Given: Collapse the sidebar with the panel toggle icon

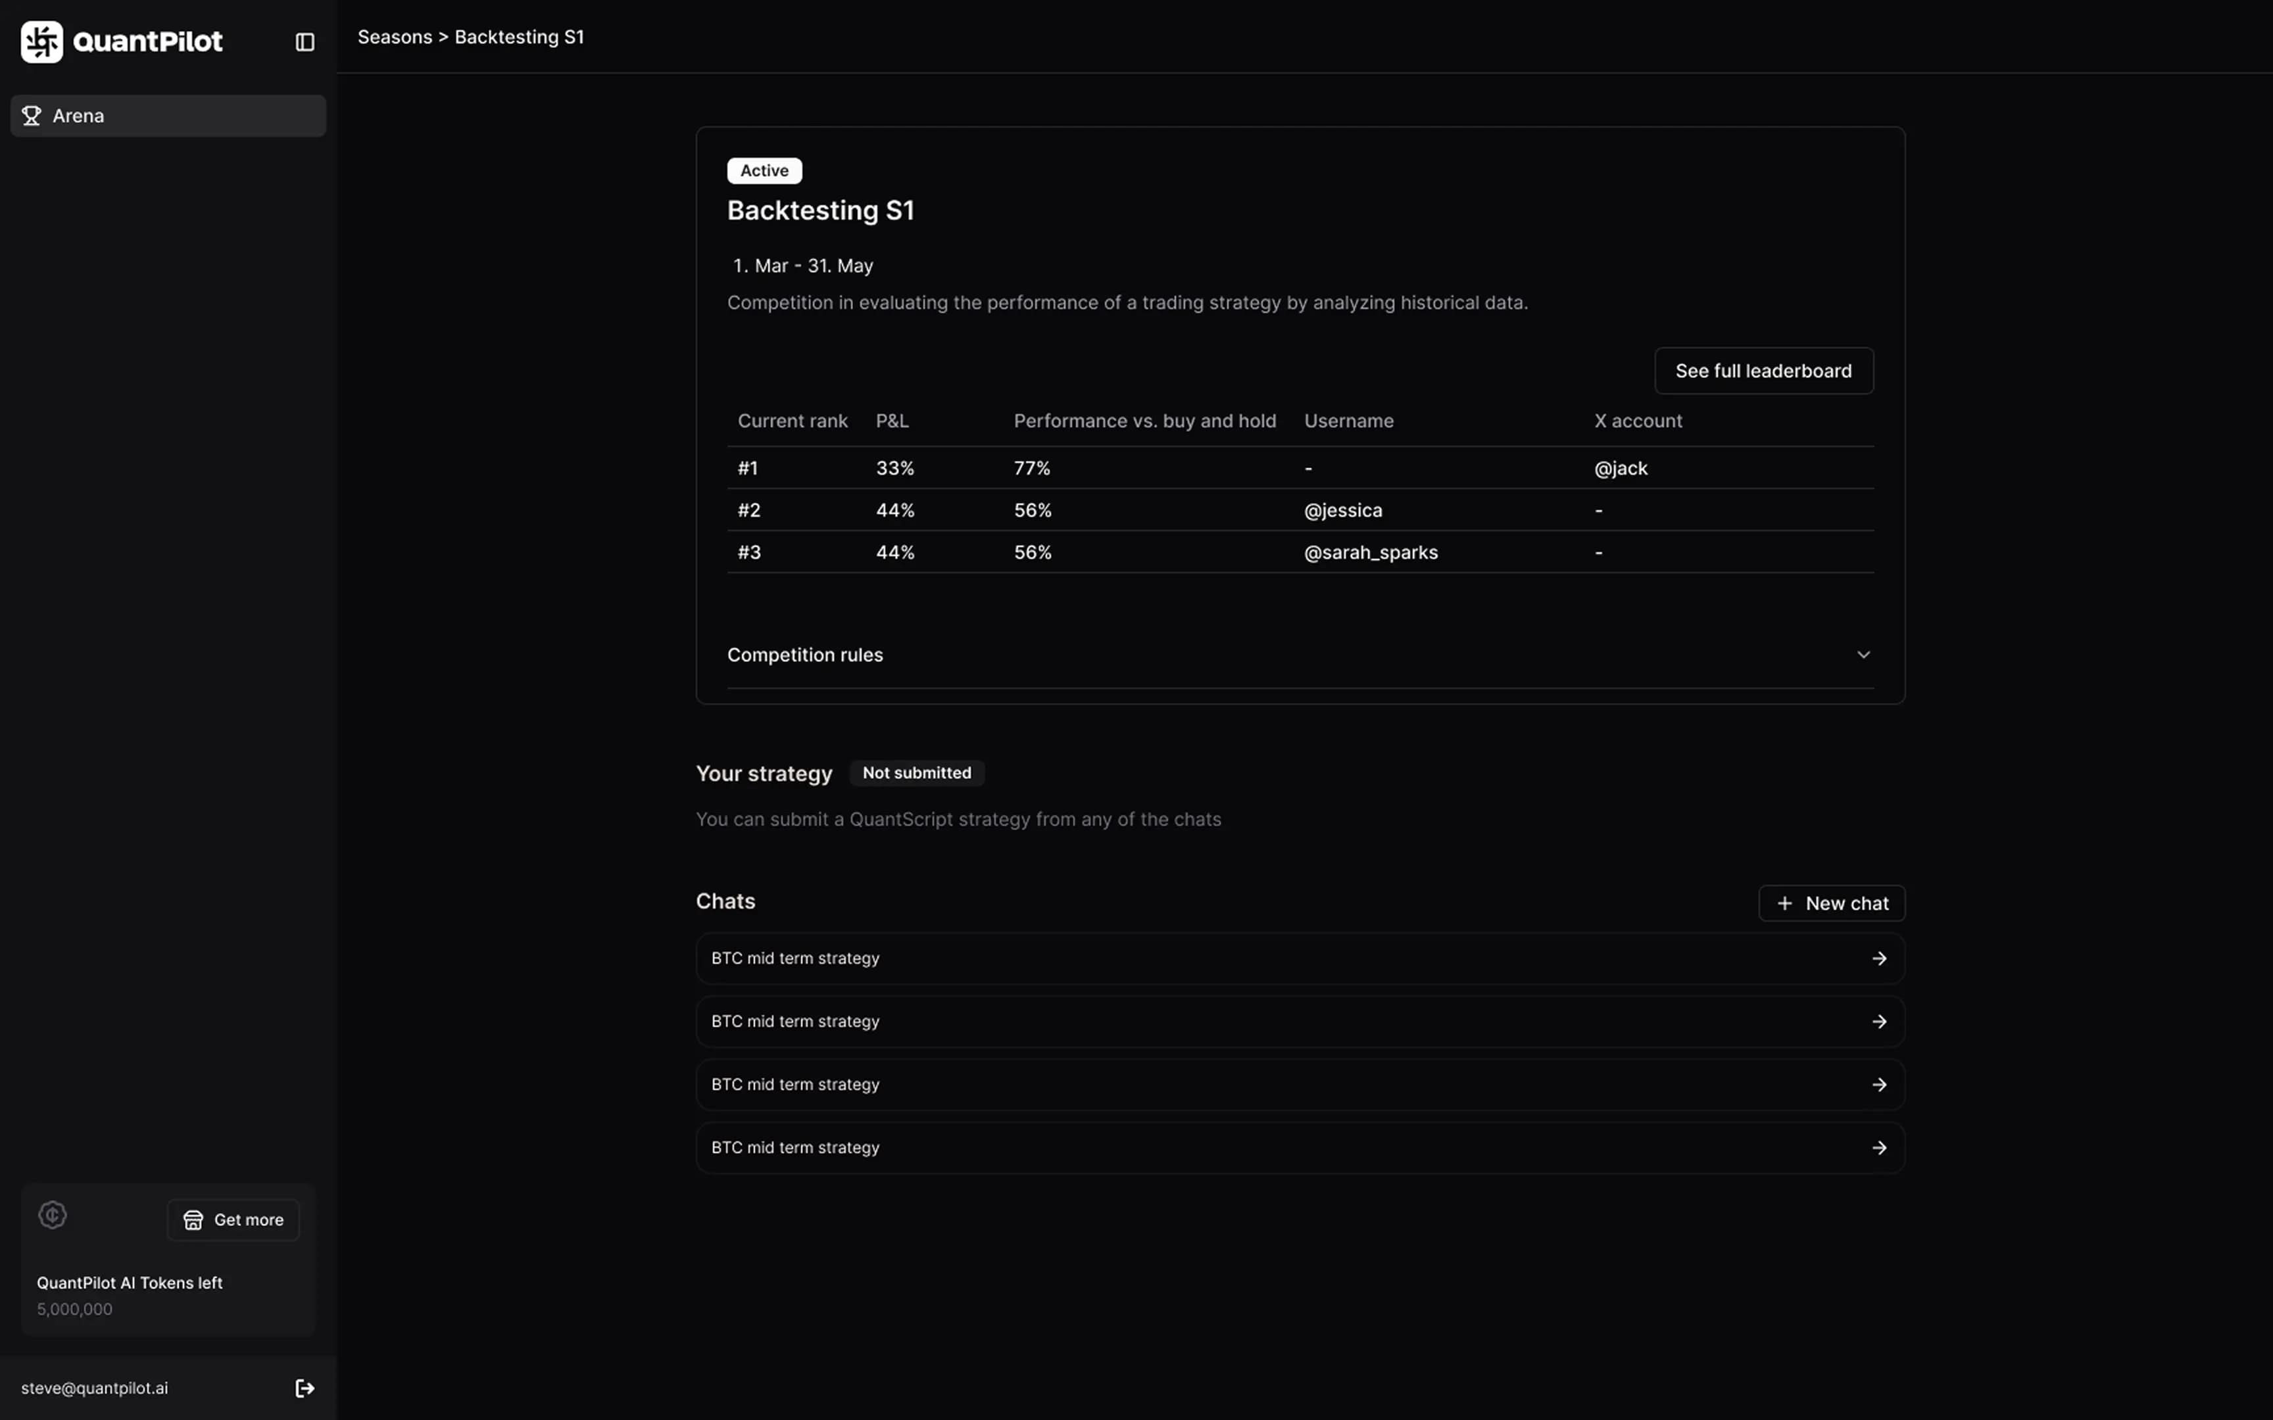Looking at the screenshot, I should (303, 42).
